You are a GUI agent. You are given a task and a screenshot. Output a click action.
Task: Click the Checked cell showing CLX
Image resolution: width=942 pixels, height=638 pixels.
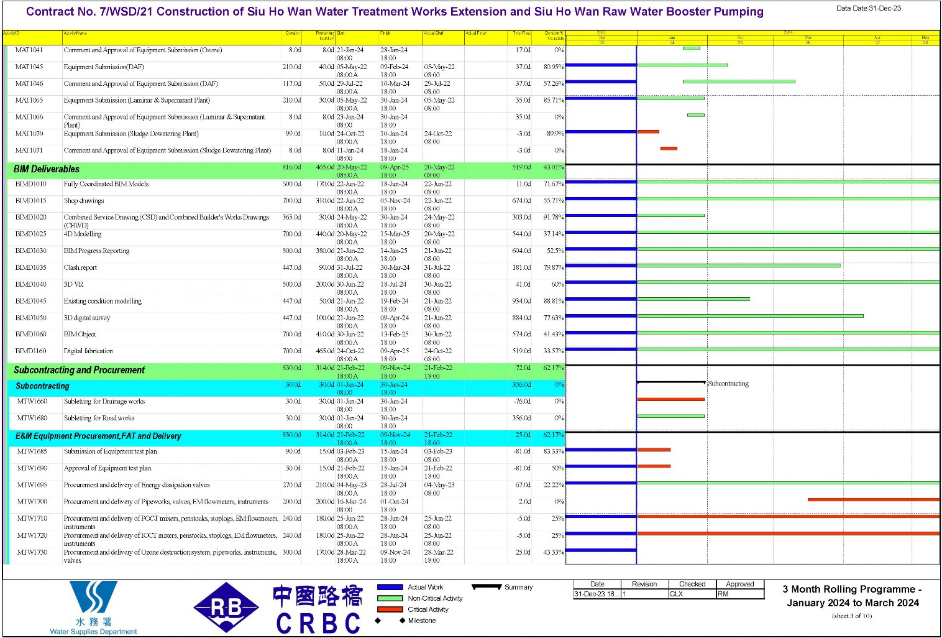pos(693,594)
